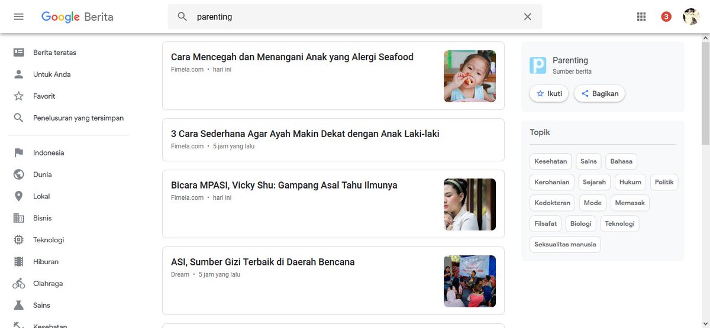Select Sains in the left sidebar

click(x=41, y=306)
